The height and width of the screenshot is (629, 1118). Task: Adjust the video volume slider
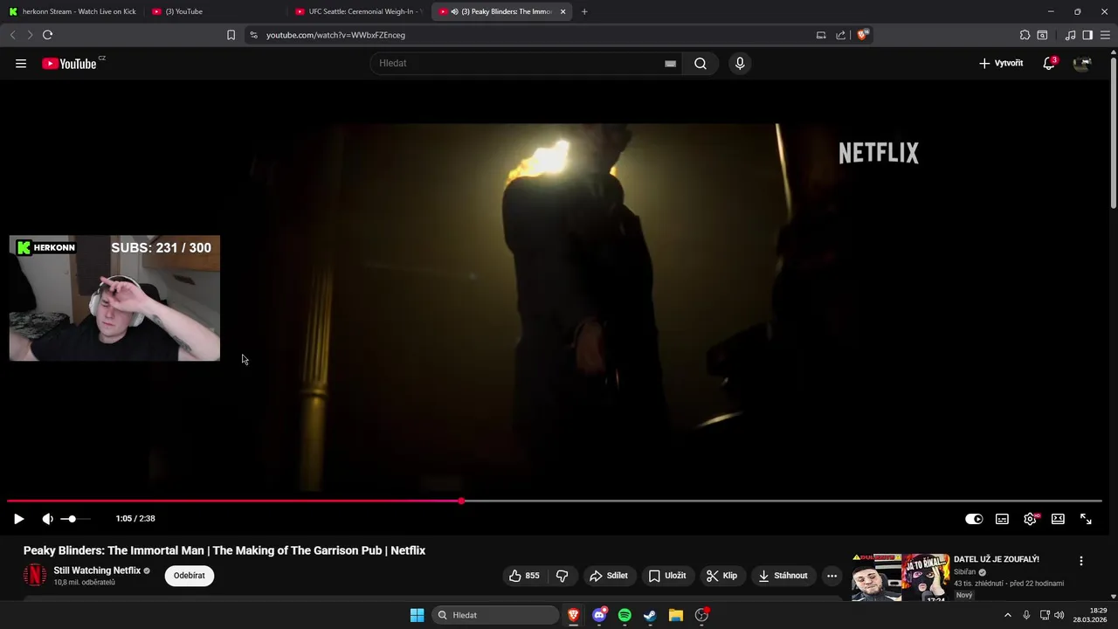tap(75, 519)
